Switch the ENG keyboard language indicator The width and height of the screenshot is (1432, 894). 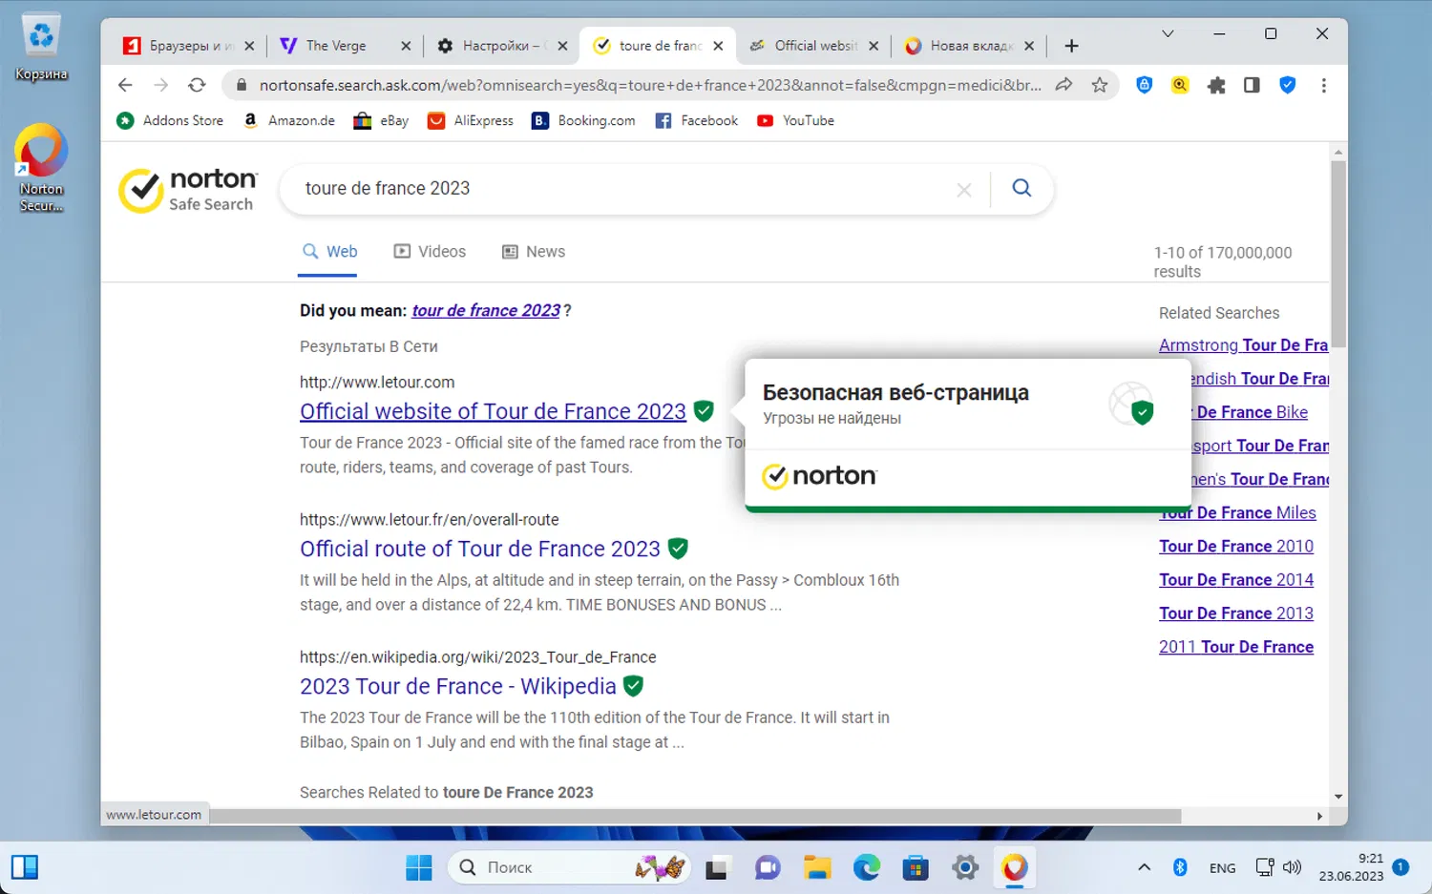pos(1222,867)
